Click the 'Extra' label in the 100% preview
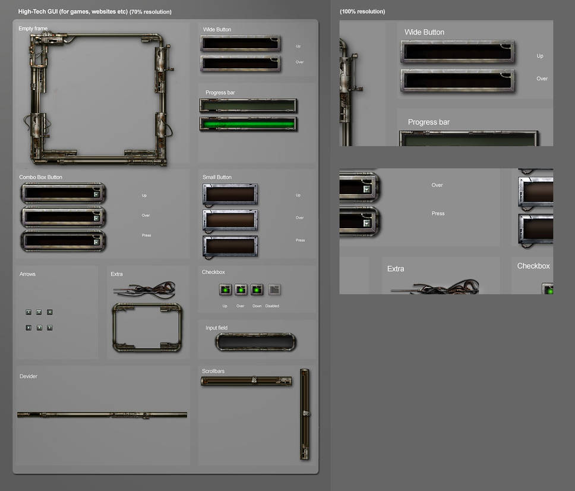Viewport: 575px width, 491px height. [x=396, y=269]
